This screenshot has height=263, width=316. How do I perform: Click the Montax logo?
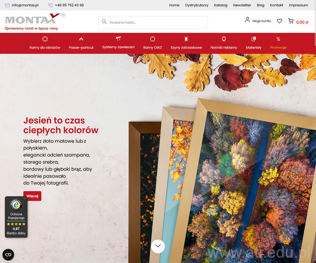tap(33, 22)
